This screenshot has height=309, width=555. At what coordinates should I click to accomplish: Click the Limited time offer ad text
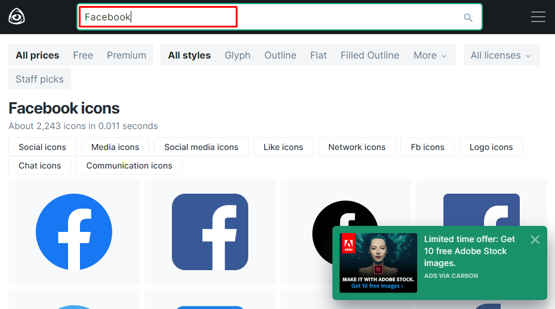click(x=469, y=251)
